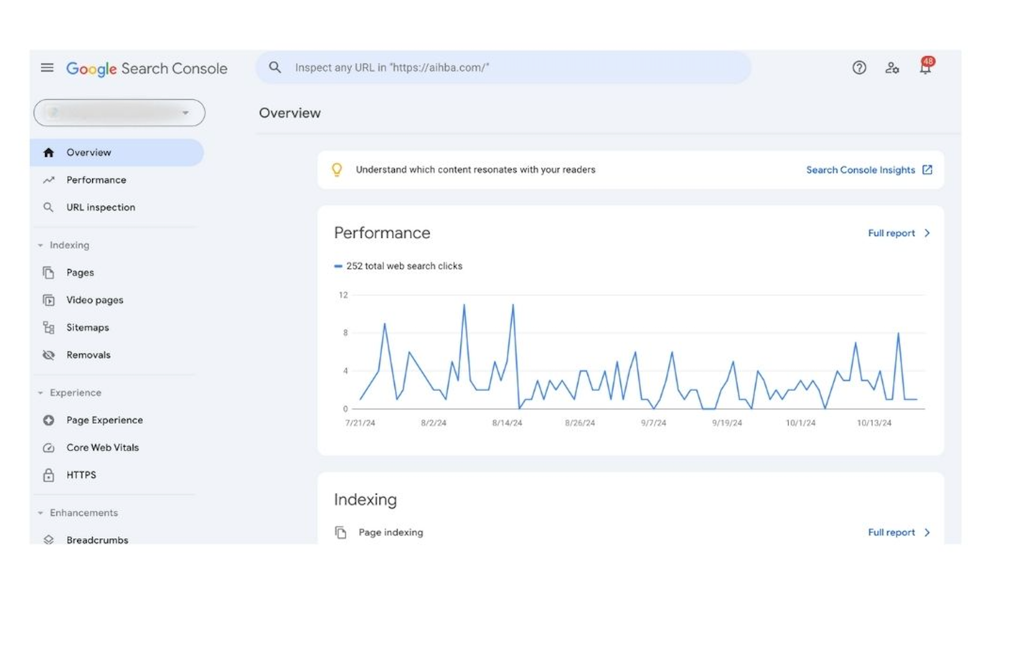Click the Help question mark icon

tap(859, 68)
